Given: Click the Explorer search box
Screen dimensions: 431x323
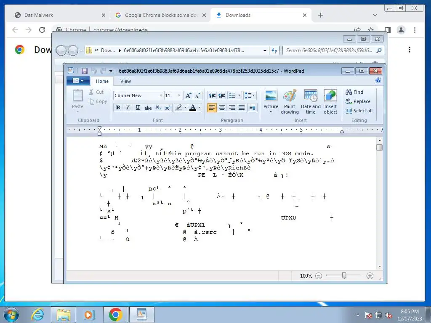Looking at the screenshot, I should (333, 50).
